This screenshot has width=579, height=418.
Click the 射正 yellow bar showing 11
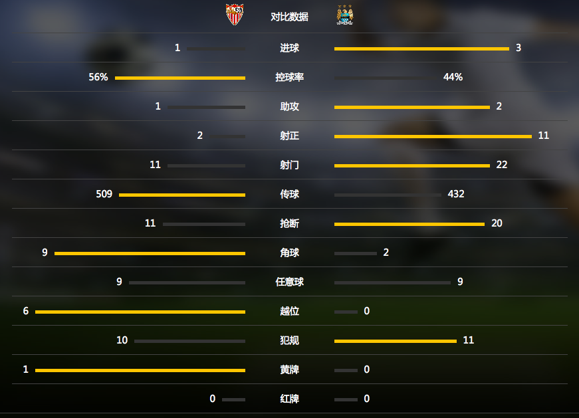tap(433, 137)
